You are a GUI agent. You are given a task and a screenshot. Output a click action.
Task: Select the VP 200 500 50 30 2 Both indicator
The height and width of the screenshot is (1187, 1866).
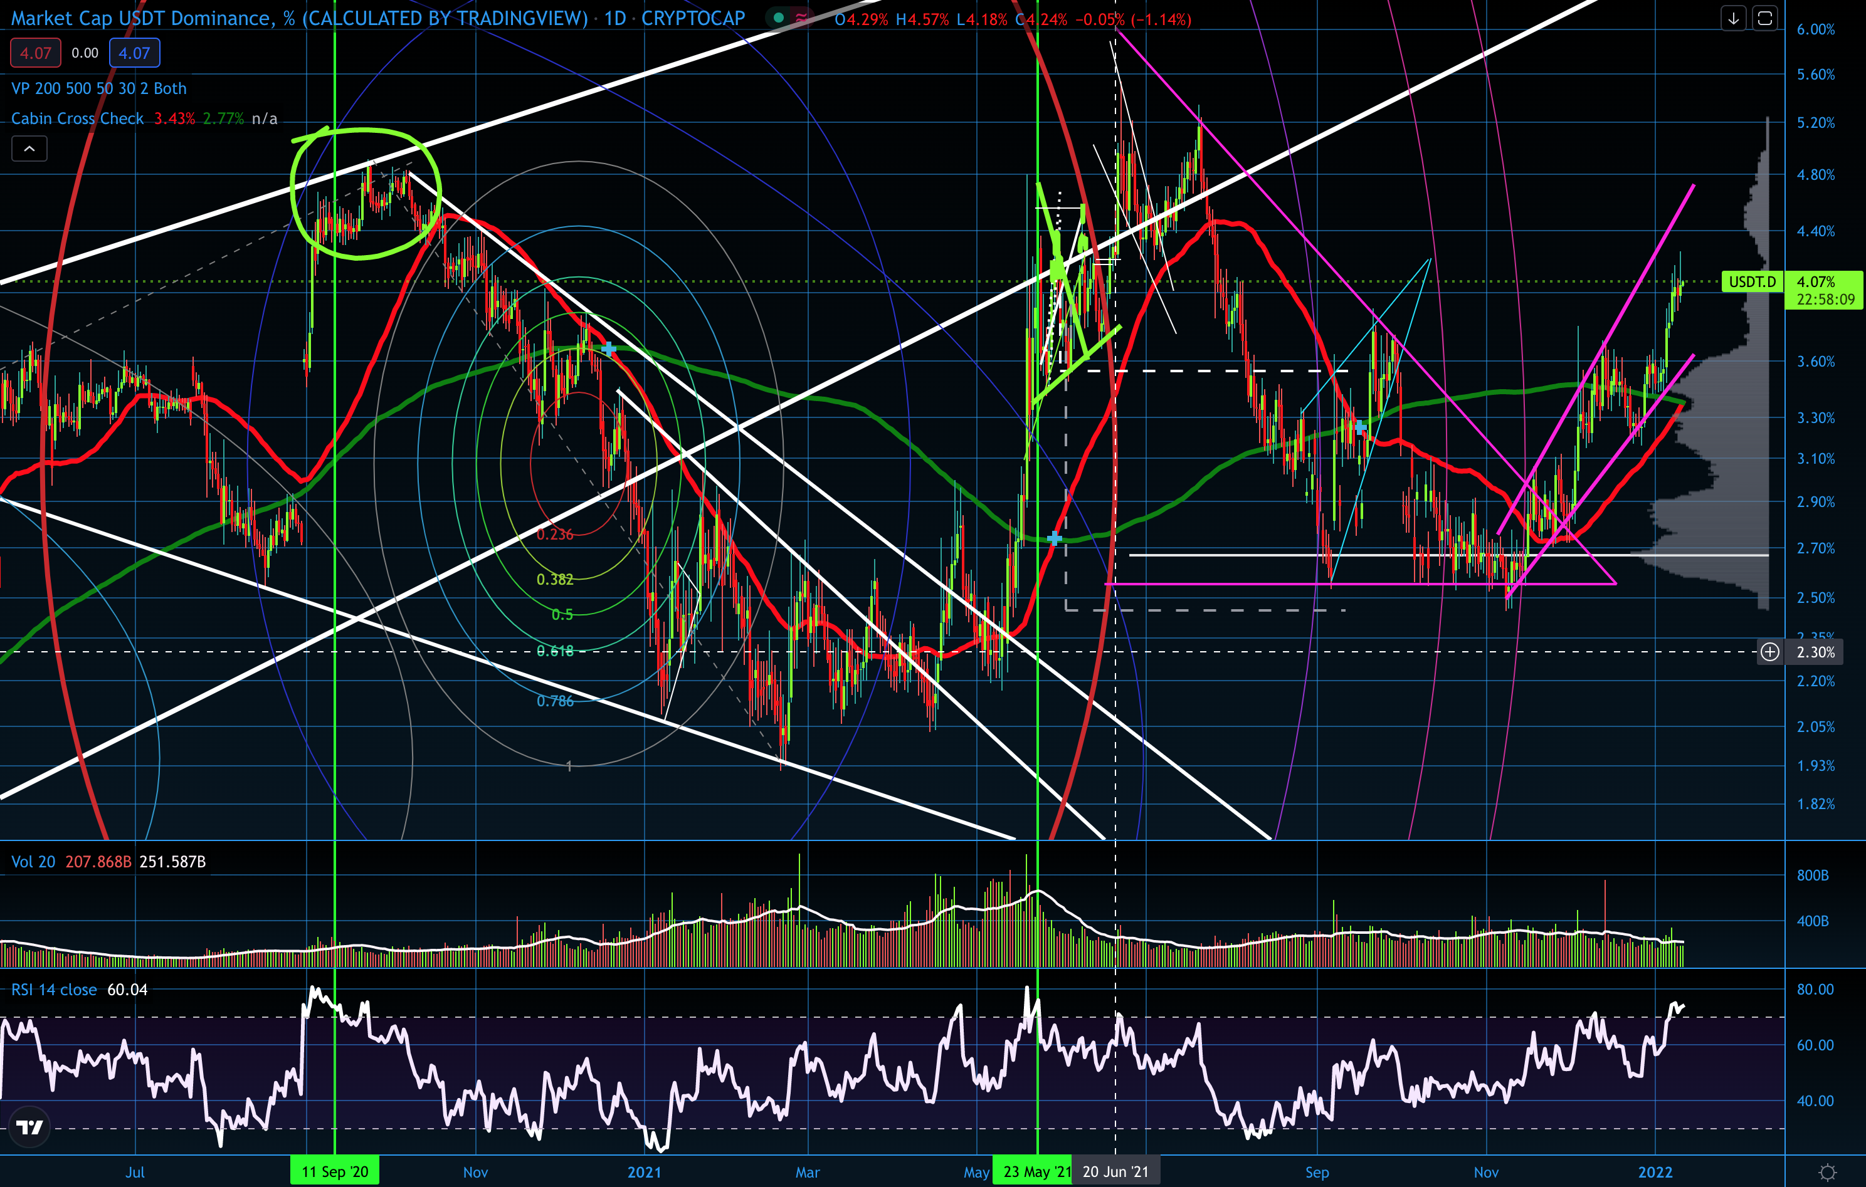[x=98, y=88]
